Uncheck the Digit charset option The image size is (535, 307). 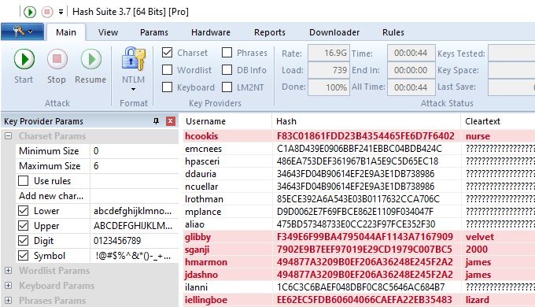click(x=23, y=241)
